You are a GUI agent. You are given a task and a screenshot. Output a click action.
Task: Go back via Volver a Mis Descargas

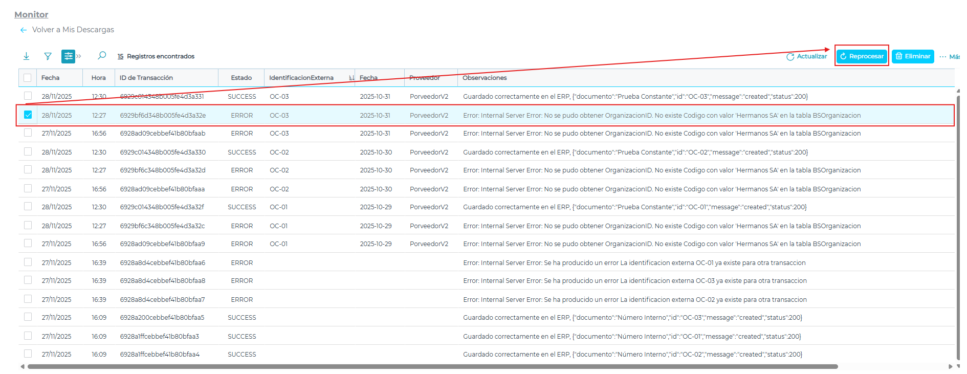(x=73, y=30)
